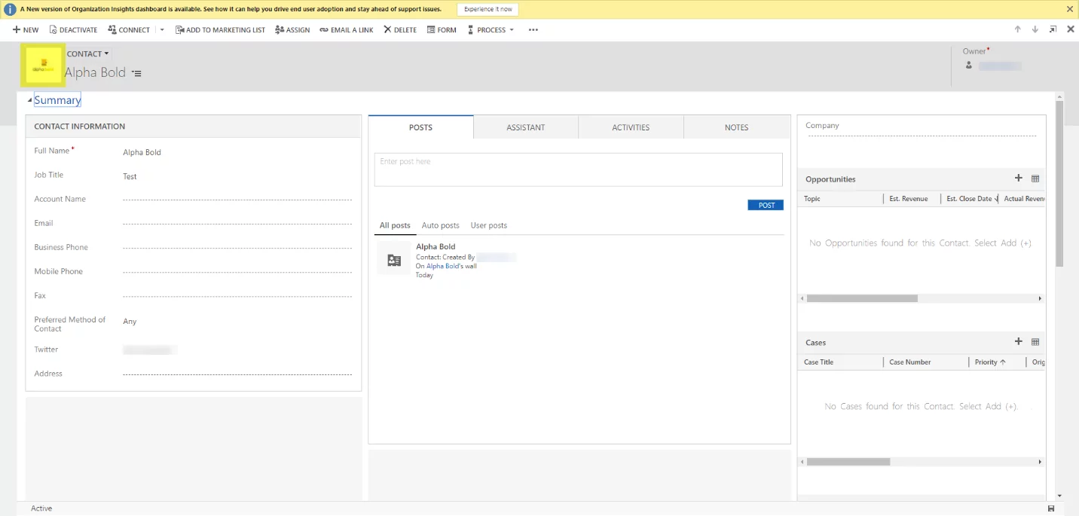Go to previous record with up arrow
Viewport: 1079px width, 516px height.
[x=1018, y=29]
